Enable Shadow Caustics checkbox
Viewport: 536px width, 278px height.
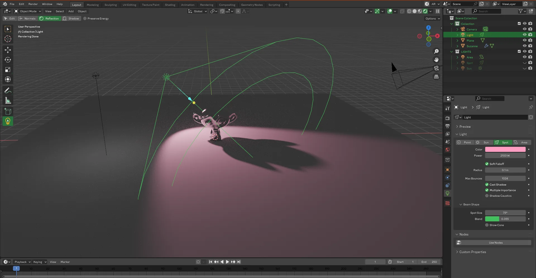click(487, 196)
